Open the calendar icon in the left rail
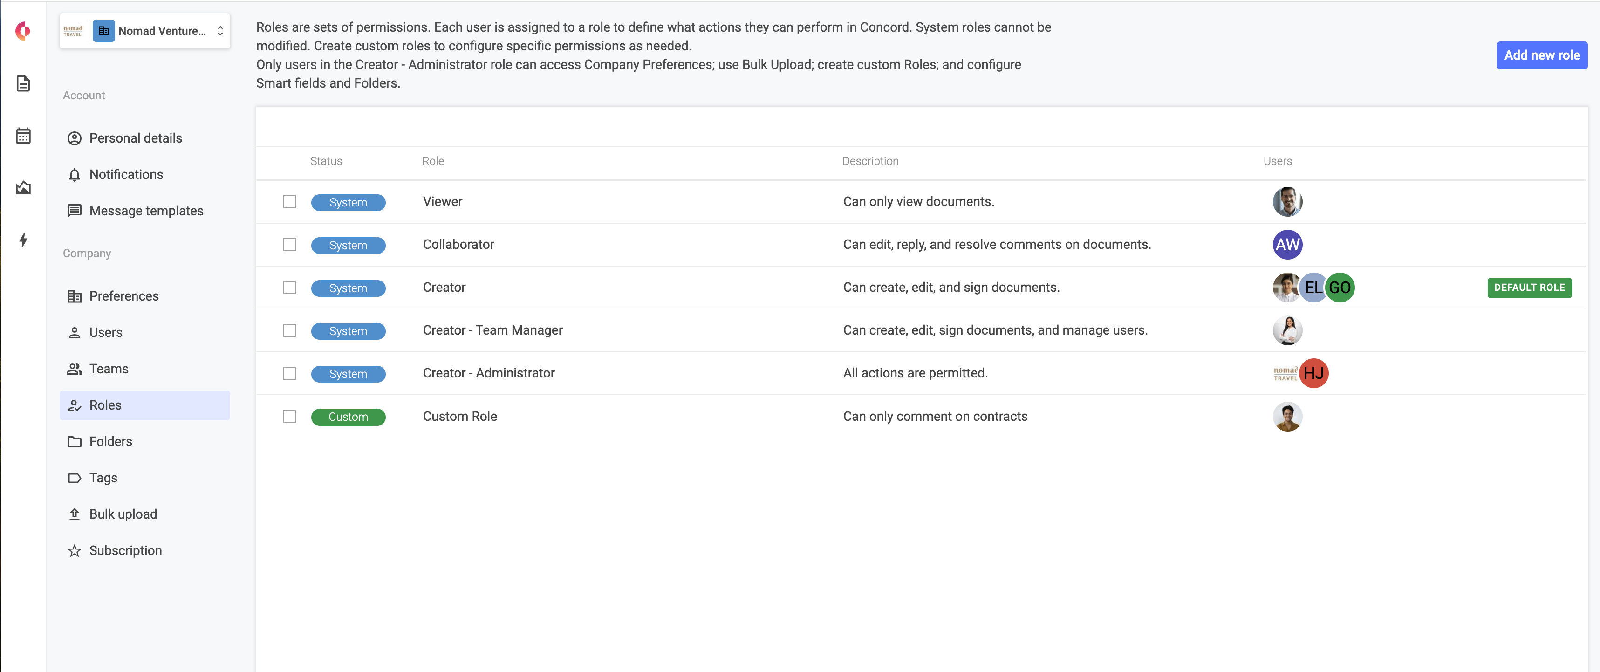Screen dimensions: 1600x672 click(23, 136)
